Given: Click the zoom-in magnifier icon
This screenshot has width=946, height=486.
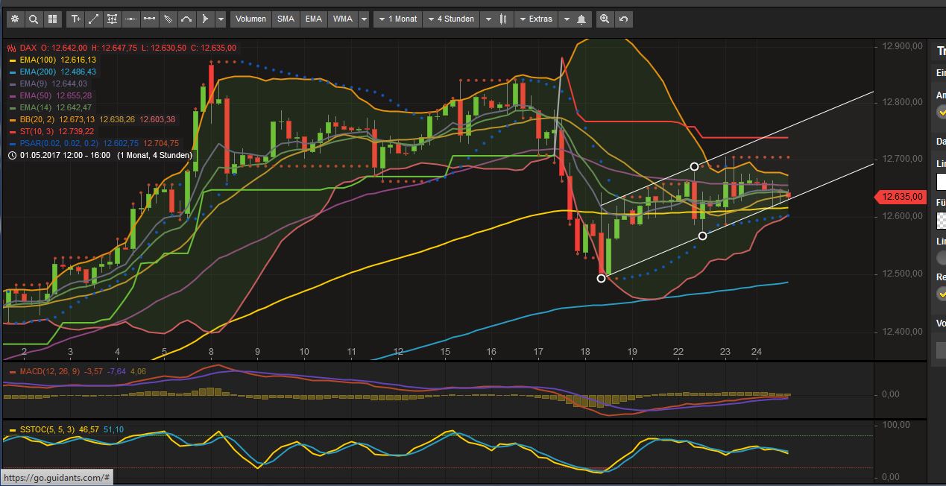Looking at the screenshot, I should coord(605,19).
